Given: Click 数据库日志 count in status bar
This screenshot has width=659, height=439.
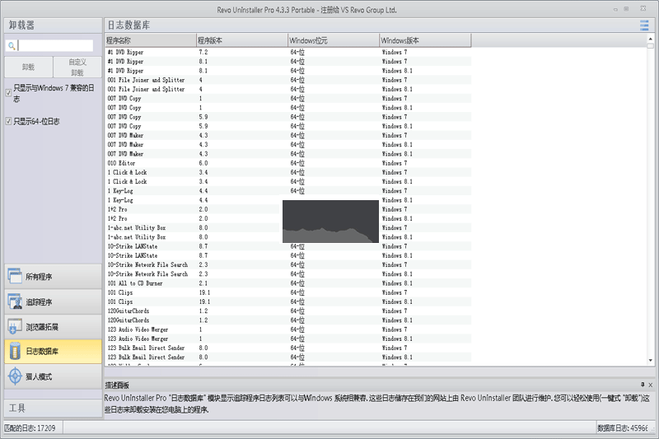Looking at the screenshot, I should click(x=623, y=428).
